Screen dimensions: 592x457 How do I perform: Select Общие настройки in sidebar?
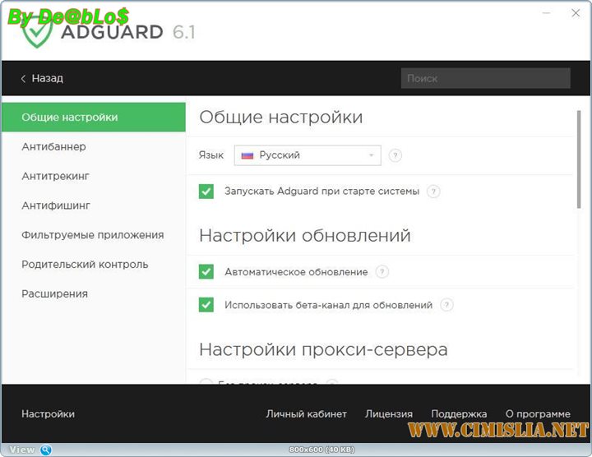coord(94,117)
